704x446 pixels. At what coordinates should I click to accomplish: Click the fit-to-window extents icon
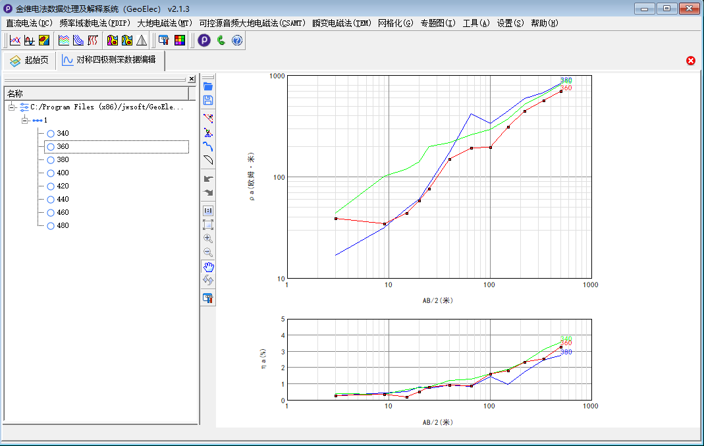[x=208, y=225]
